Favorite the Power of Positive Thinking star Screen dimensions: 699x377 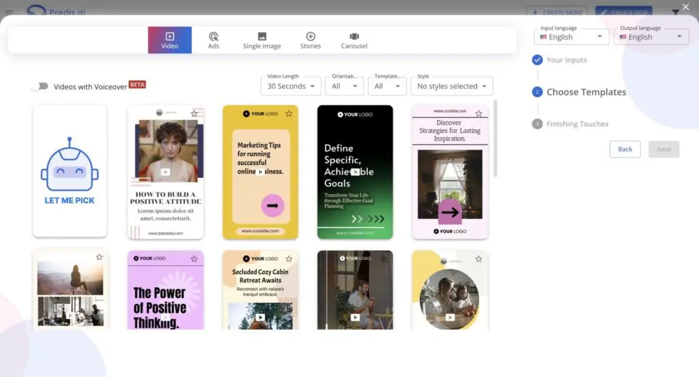click(194, 258)
